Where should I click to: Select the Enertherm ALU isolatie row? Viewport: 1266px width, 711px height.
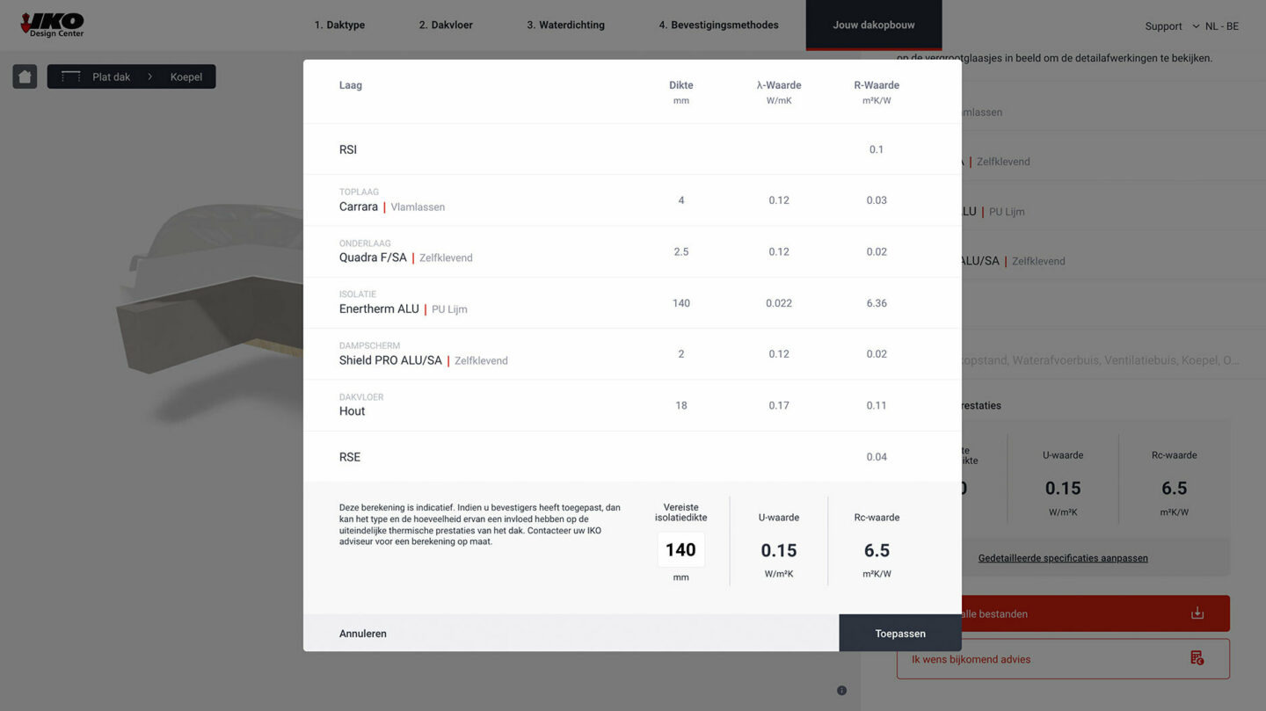click(x=632, y=303)
